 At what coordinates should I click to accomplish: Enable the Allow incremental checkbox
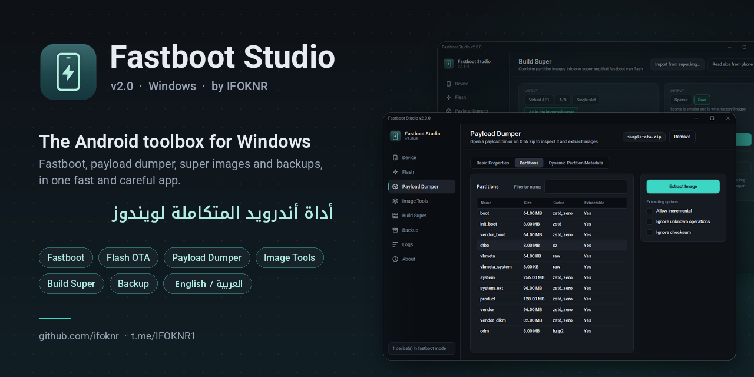coord(650,211)
